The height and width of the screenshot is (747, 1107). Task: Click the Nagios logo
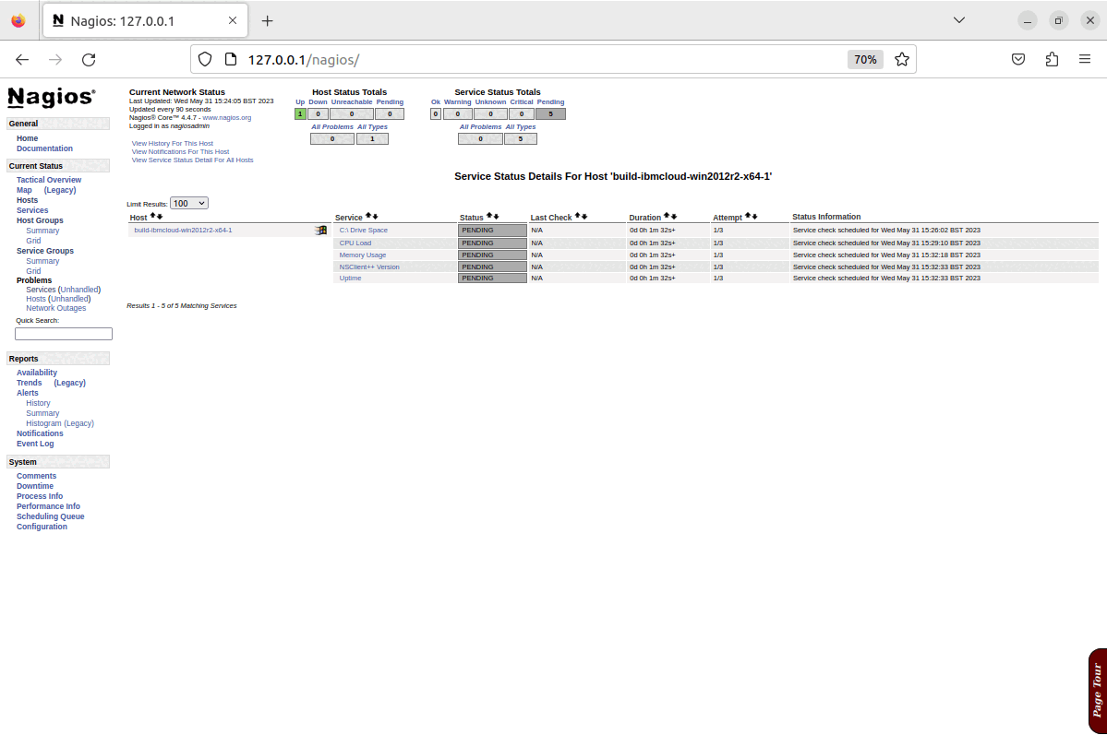tap(53, 98)
